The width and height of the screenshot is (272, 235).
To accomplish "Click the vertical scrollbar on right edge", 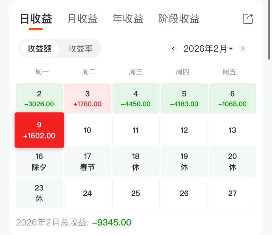I will click(x=269, y=30).
